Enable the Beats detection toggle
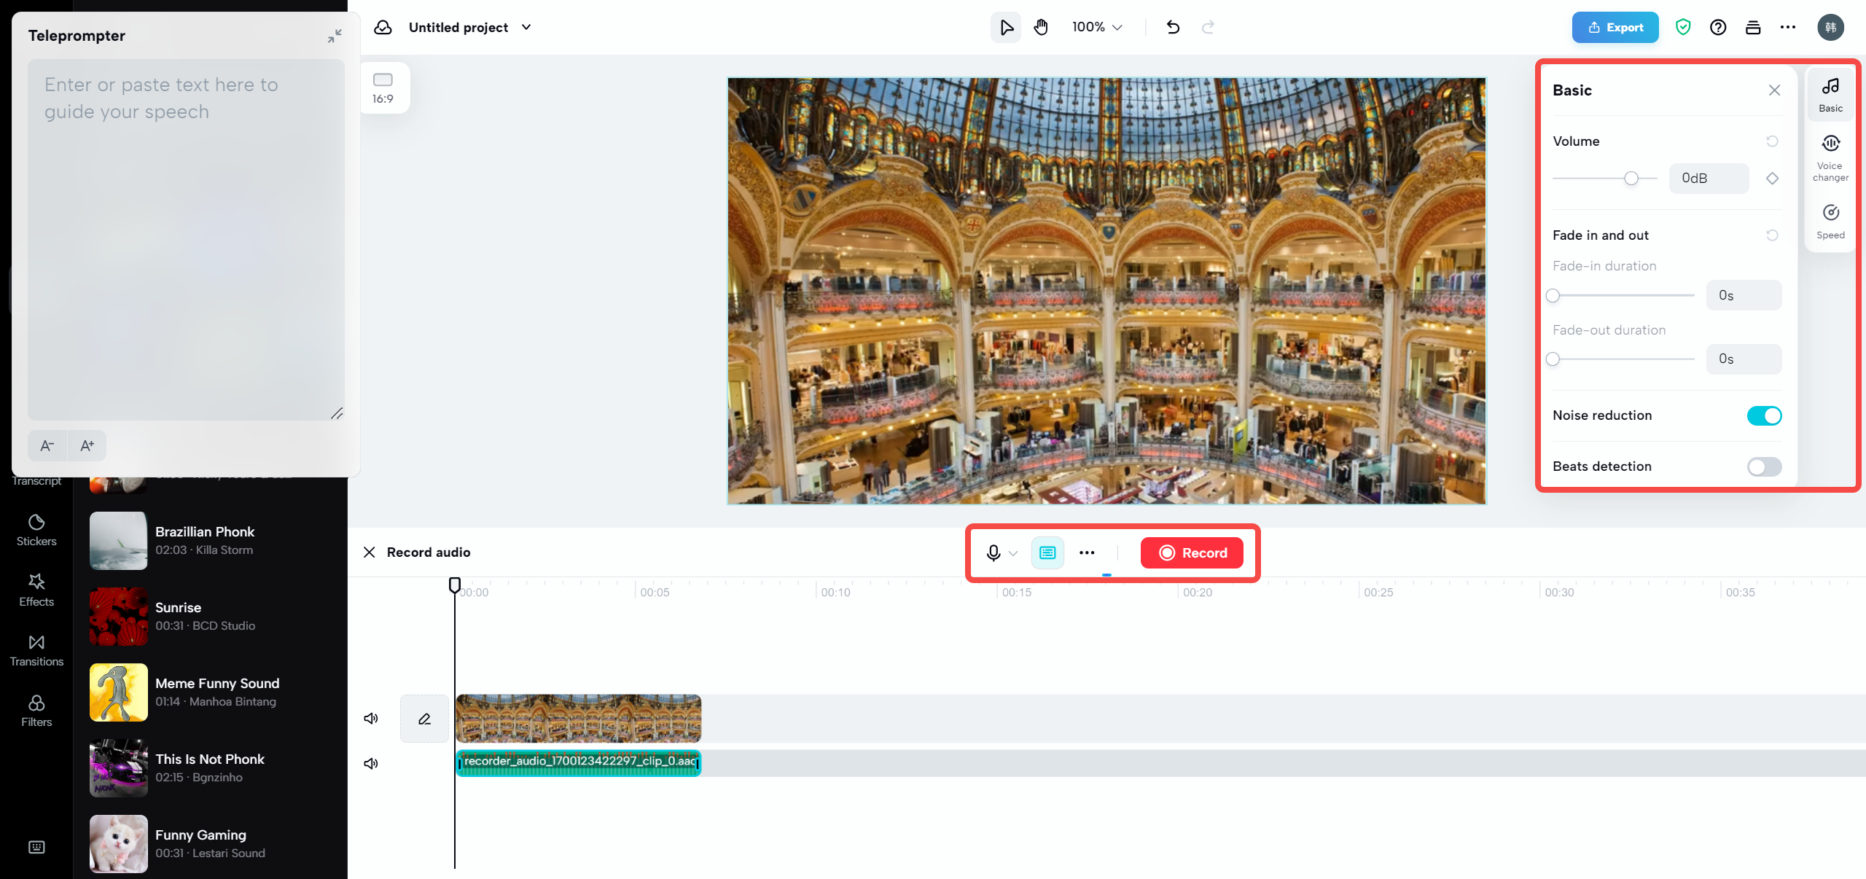Viewport: 1866px width, 879px height. [1764, 466]
